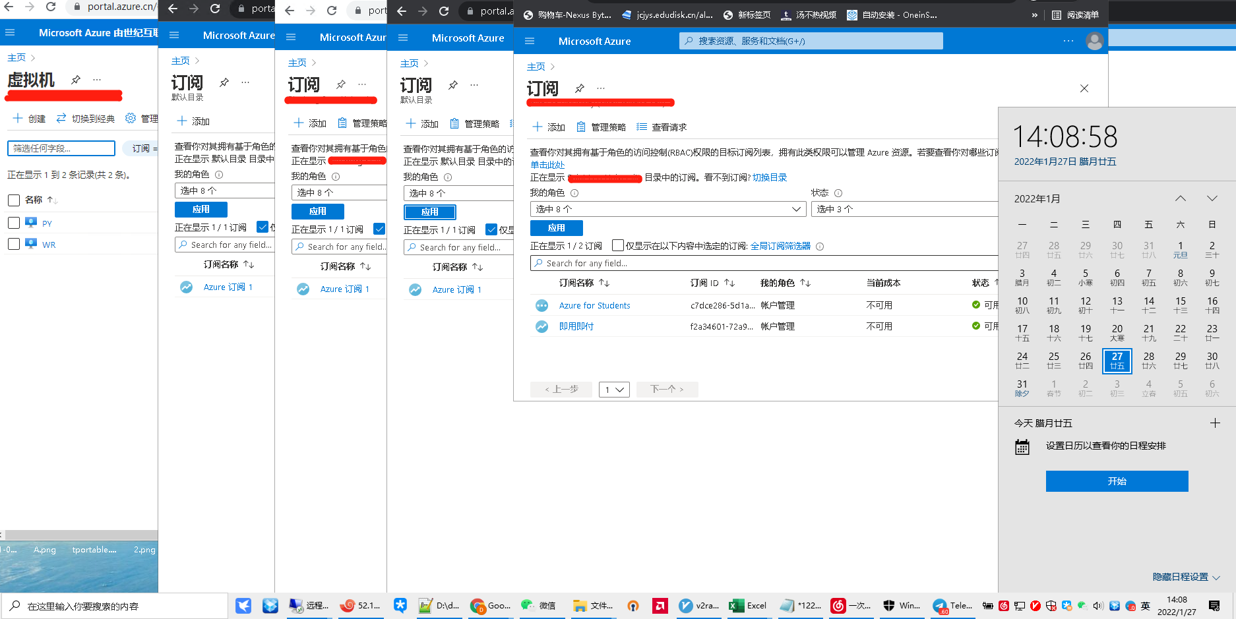This screenshot has width=1236, height=619.
Task: Click the 搜索资源、服务和文档 search box
Action: [x=811, y=41]
